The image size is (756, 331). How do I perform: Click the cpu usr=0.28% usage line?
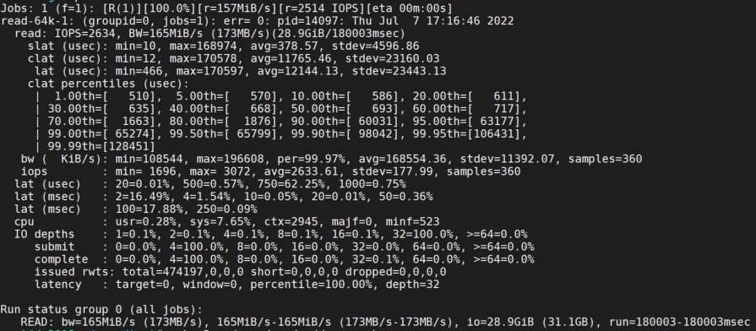226,221
